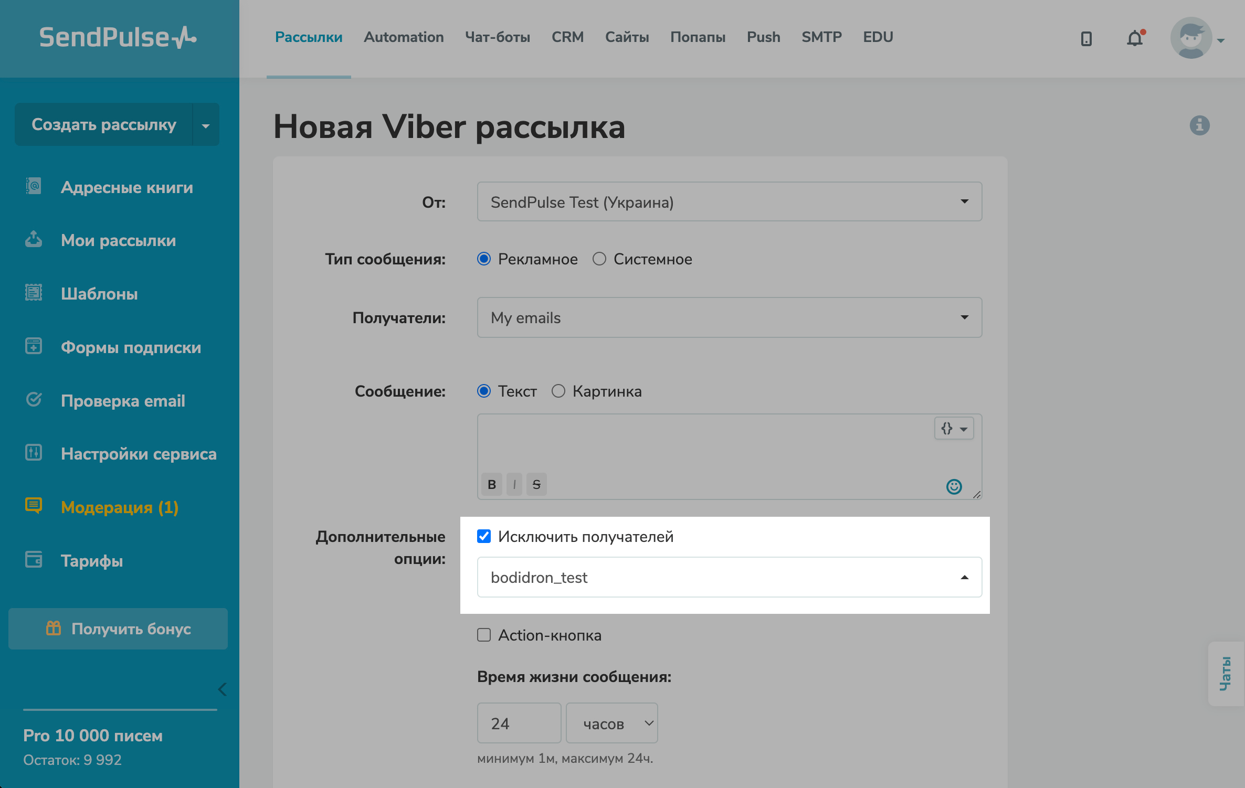Enable the Action-кнопка checkbox
This screenshot has height=788, width=1245.
point(484,635)
